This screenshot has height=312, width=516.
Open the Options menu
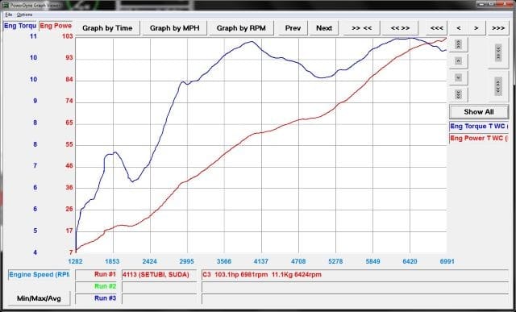[24, 15]
